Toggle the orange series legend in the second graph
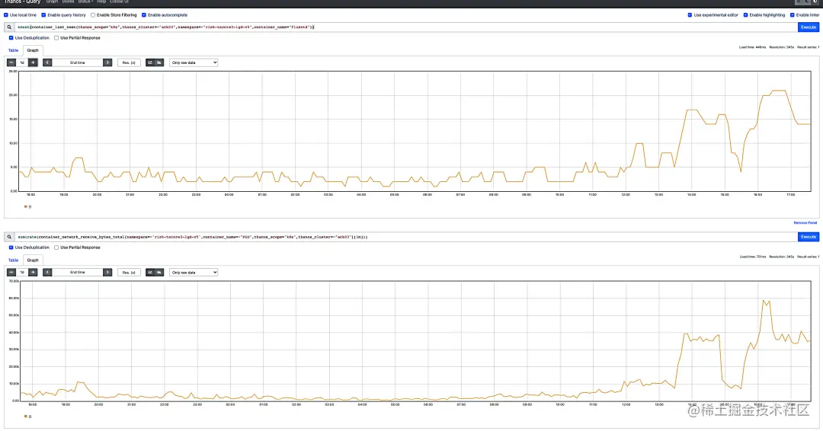 coord(28,417)
